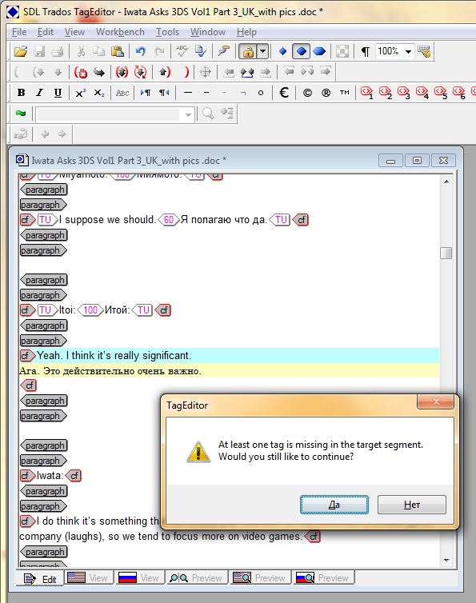Apply subscript formatting
This screenshot has height=603, width=476.
pos(99,93)
